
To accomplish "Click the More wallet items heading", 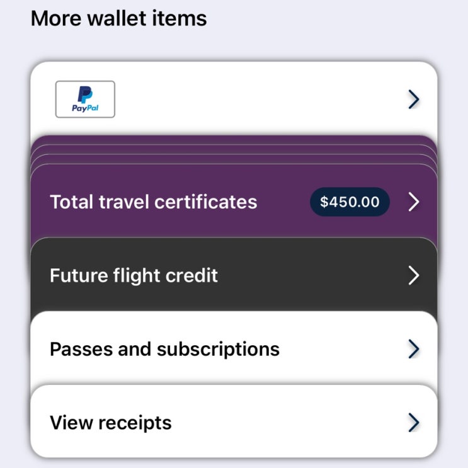I will click(x=118, y=18).
